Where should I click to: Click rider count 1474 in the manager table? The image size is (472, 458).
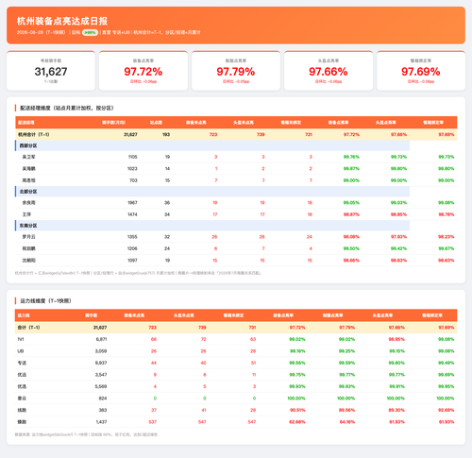(x=132, y=214)
